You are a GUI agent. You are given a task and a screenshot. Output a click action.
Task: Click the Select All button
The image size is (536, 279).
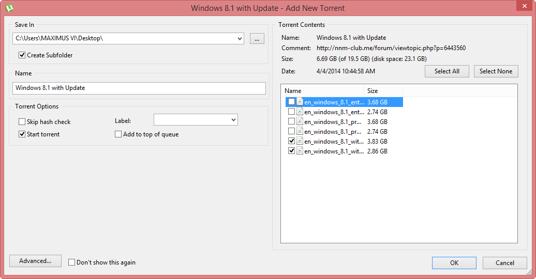[447, 71]
